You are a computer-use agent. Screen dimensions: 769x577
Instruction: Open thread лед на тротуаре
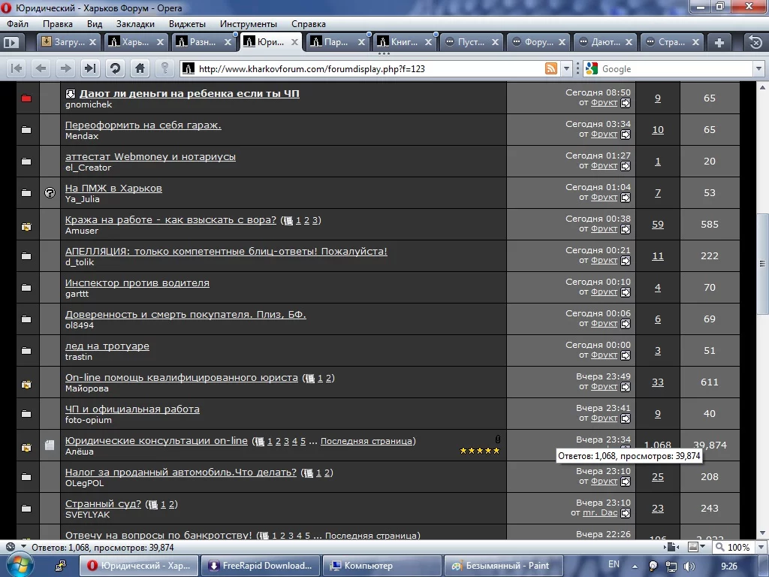(x=107, y=346)
